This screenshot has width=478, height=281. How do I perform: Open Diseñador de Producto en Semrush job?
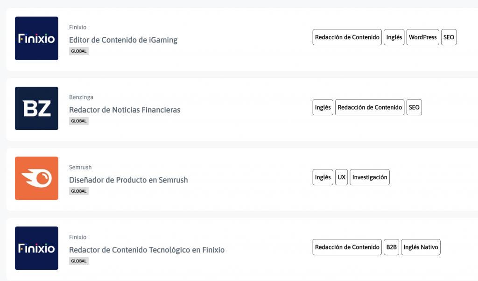click(128, 180)
